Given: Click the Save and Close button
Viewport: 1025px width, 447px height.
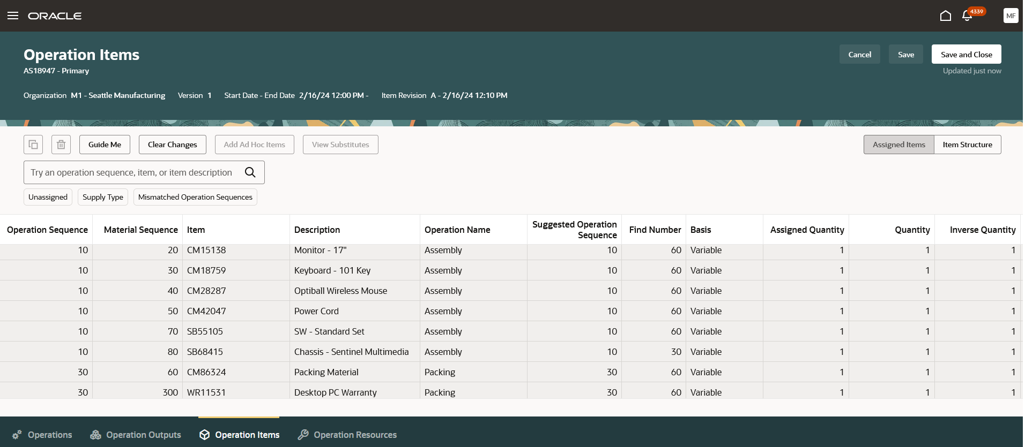Looking at the screenshot, I should 966,55.
